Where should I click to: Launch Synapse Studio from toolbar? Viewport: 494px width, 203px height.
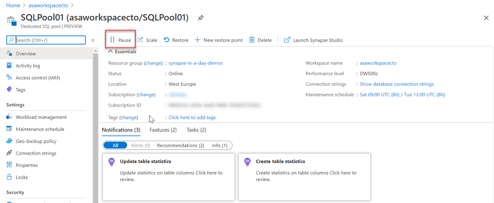[x=313, y=40]
